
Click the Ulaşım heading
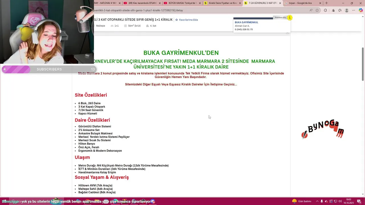(82, 157)
